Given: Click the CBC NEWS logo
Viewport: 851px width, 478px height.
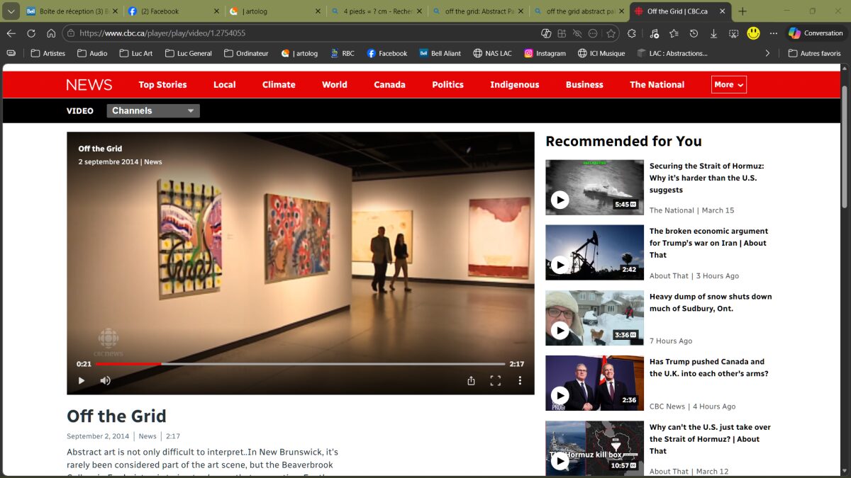Looking at the screenshot, I should pyautogui.click(x=89, y=85).
